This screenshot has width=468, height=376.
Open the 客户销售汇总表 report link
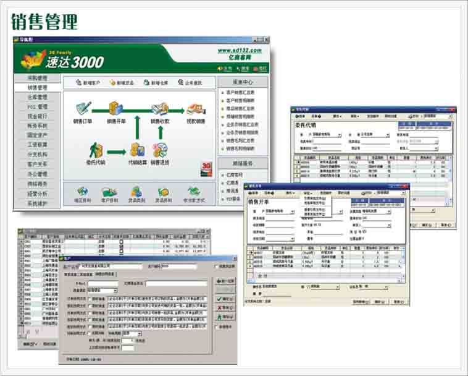240,93
